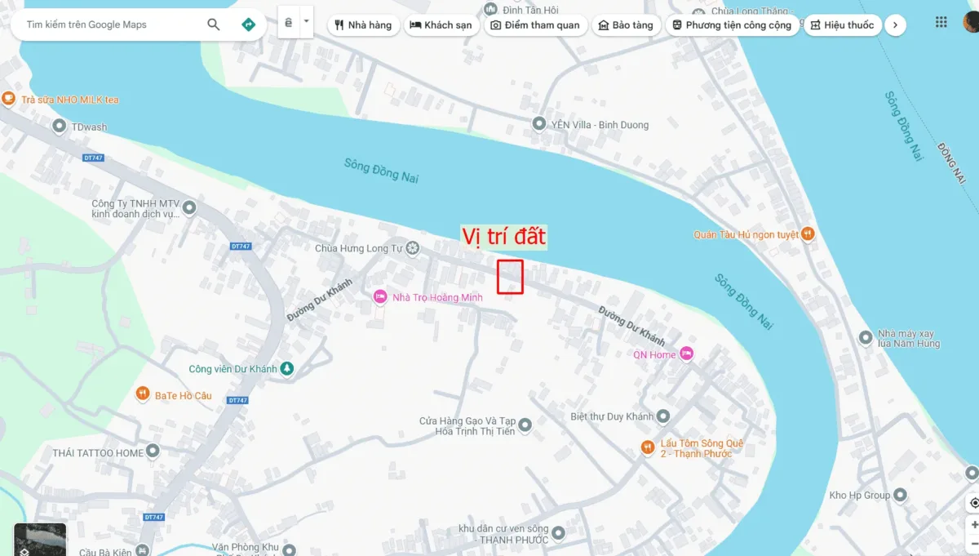
Task: Open the Công viên Dư Khánh park marker
Action: click(x=286, y=369)
